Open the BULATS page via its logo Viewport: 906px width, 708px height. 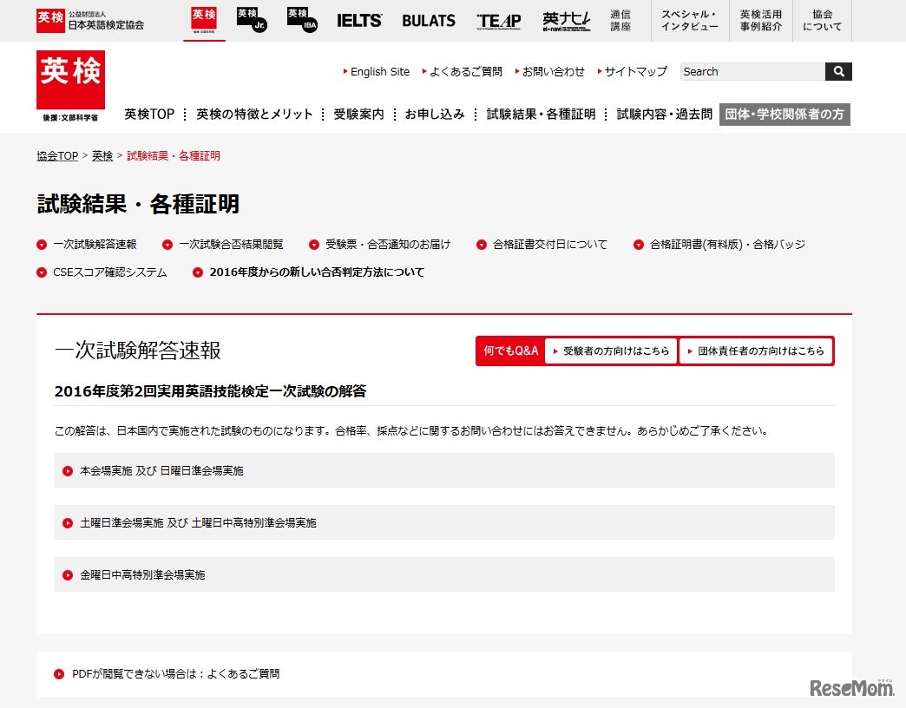coord(428,20)
